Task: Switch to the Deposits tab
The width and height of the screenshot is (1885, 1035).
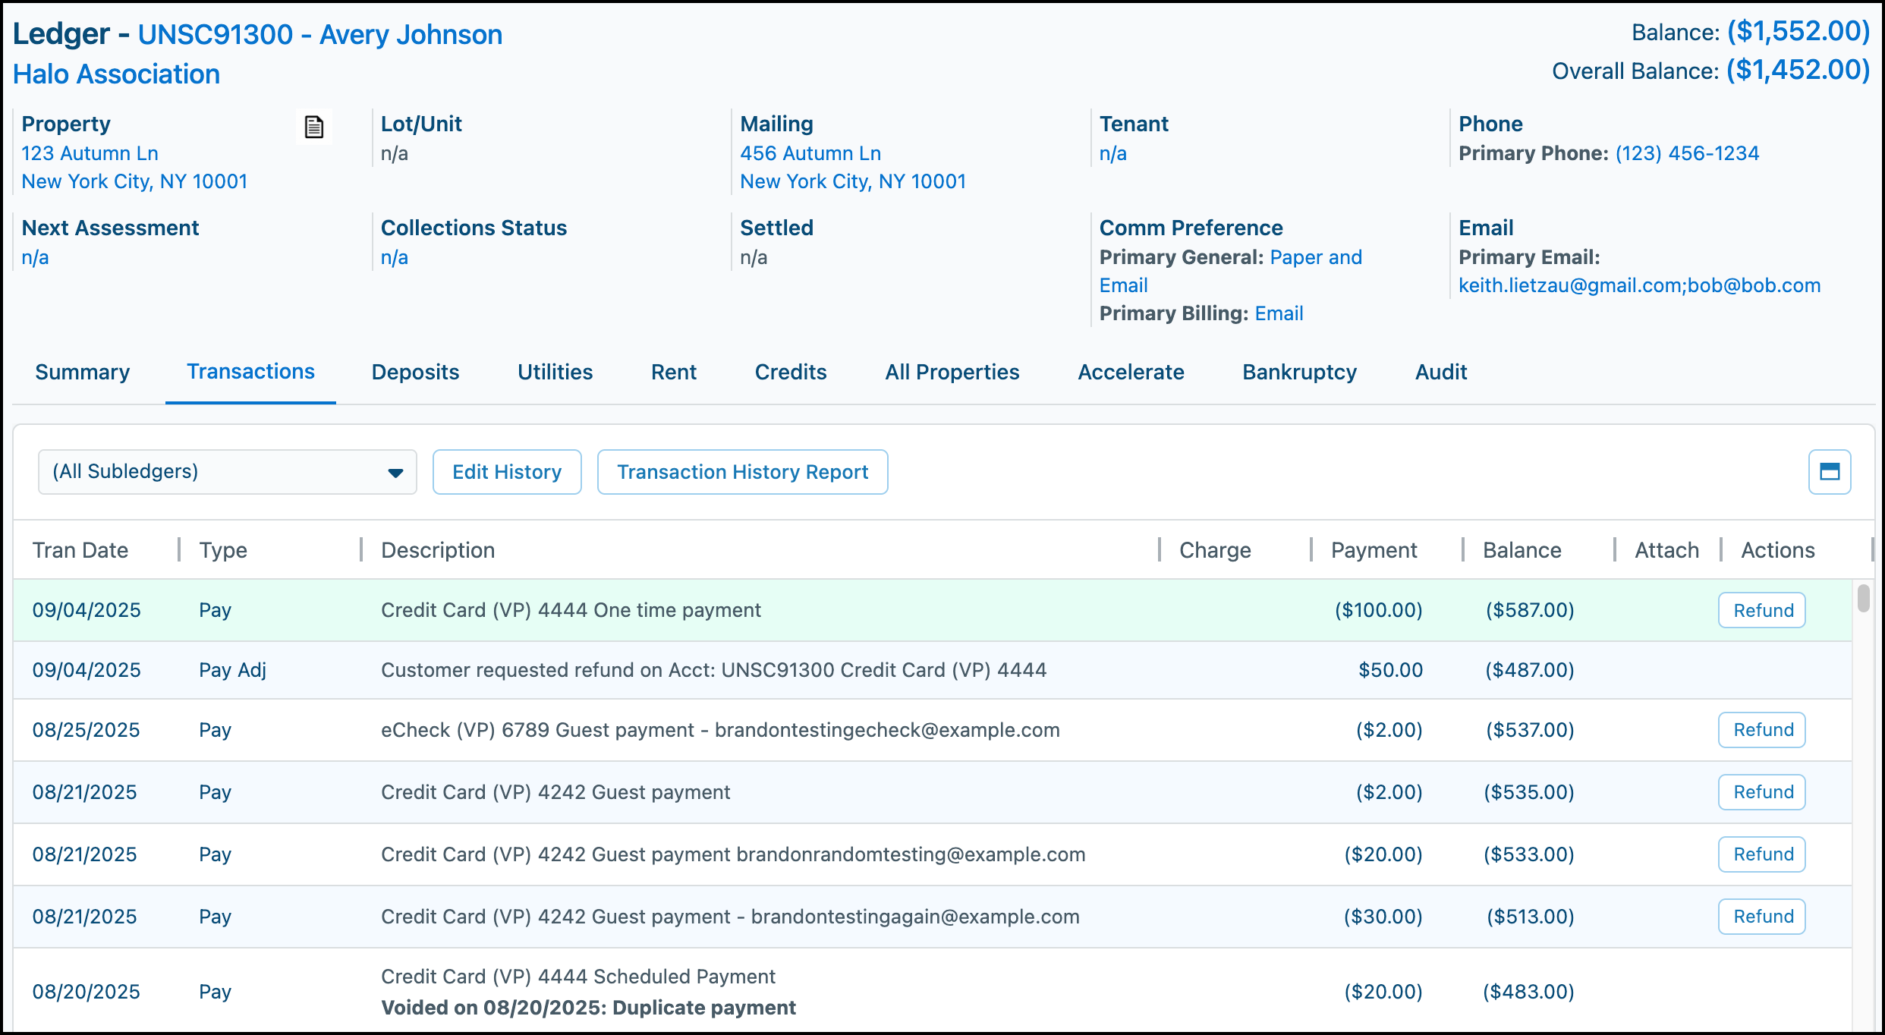Action: pos(414,372)
